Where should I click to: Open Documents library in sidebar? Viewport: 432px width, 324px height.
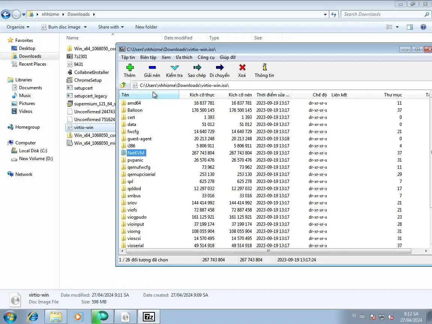coord(30,88)
